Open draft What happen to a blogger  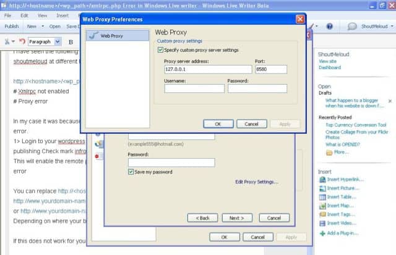click(x=355, y=103)
